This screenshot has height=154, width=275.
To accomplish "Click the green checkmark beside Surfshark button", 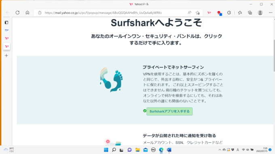I will click(145, 111).
